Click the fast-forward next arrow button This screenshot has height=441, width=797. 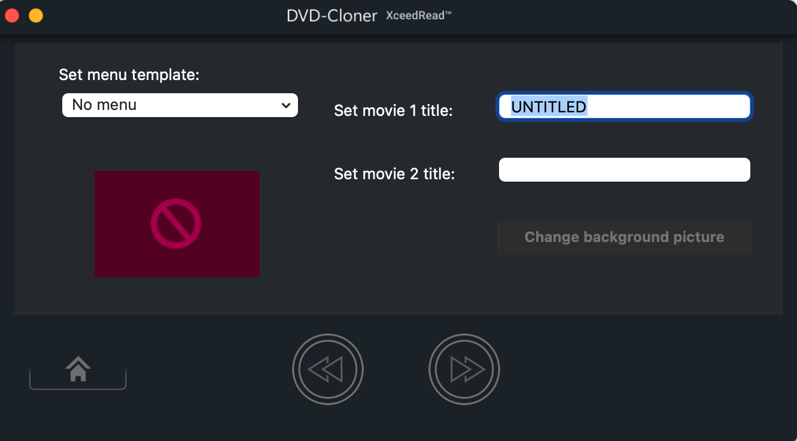(x=464, y=369)
